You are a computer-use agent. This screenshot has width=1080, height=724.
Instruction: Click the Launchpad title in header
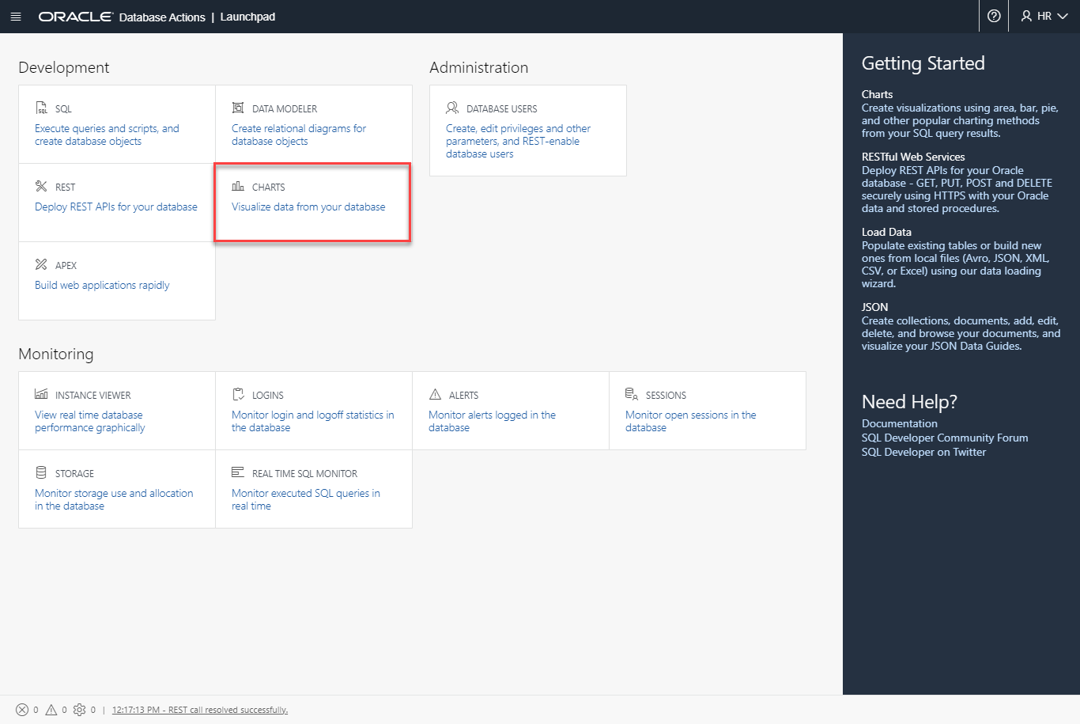click(x=247, y=17)
